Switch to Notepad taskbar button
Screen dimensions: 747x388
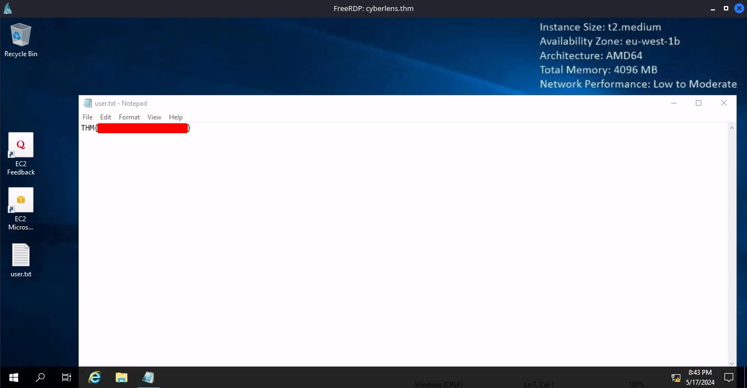coord(148,378)
